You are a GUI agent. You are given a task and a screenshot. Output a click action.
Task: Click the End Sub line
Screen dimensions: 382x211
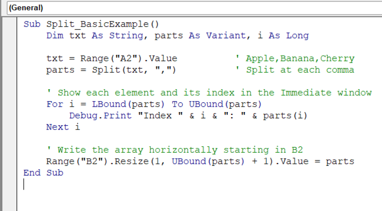pyautogui.click(x=43, y=173)
